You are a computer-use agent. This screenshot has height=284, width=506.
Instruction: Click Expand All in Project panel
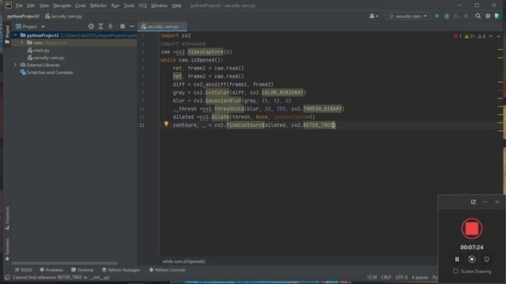100,26
